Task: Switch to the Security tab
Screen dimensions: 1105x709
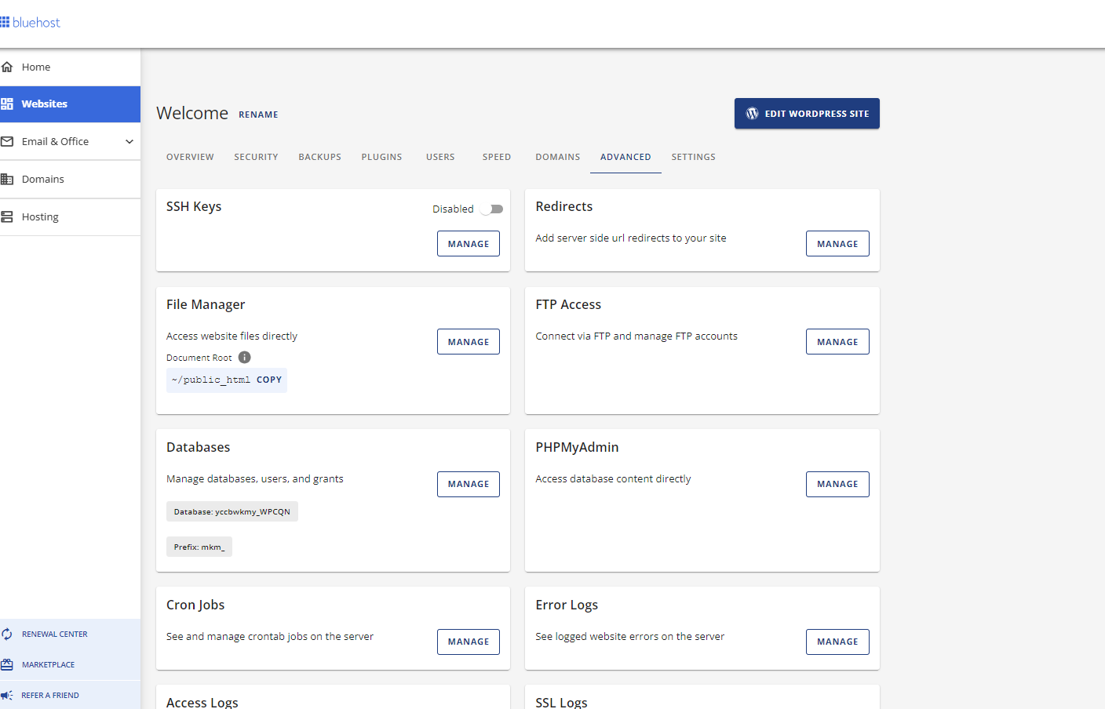Action: (x=256, y=157)
